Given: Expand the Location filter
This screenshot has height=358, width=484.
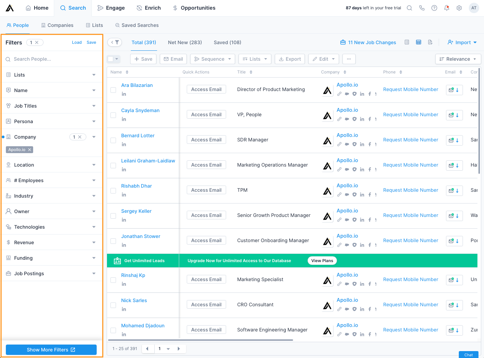Looking at the screenshot, I should tap(51, 165).
